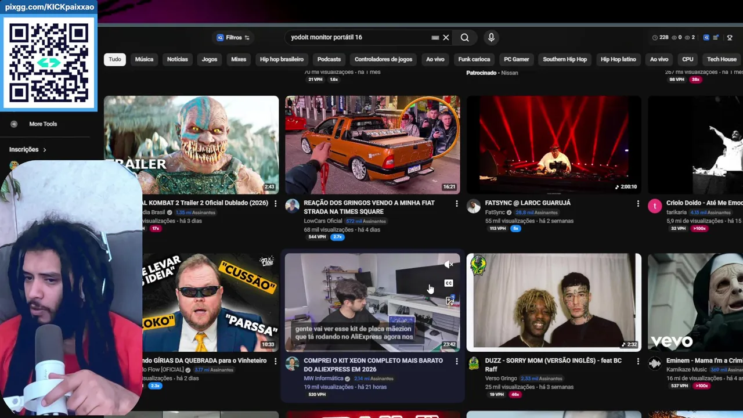Select the Notícias filter chip
Screen dimensions: 743x418
coord(178,59)
